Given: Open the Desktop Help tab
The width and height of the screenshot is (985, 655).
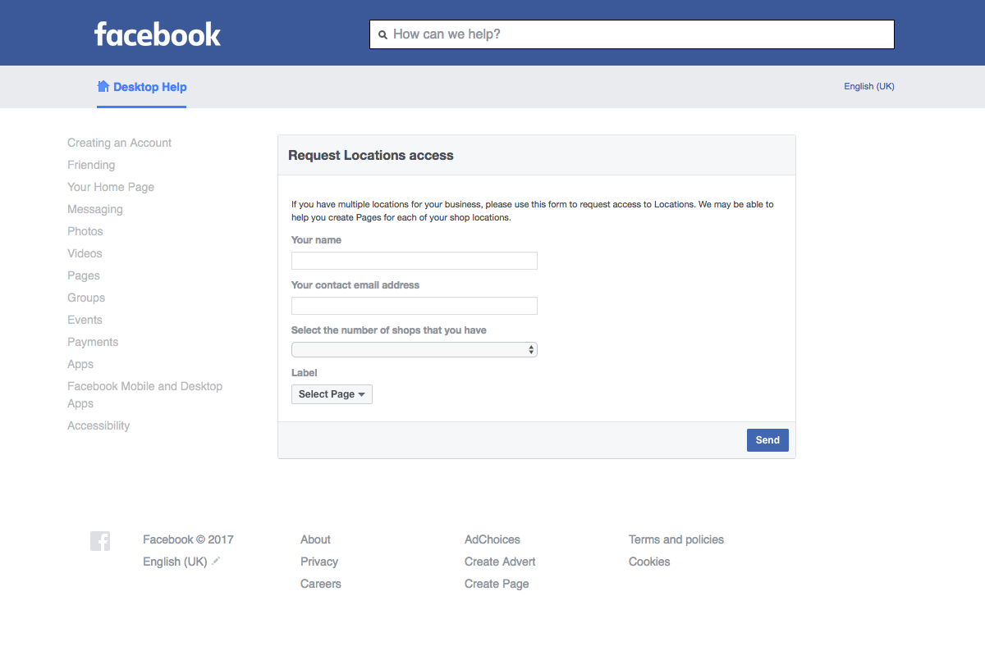Looking at the screenshot, I should pos(142,87).
